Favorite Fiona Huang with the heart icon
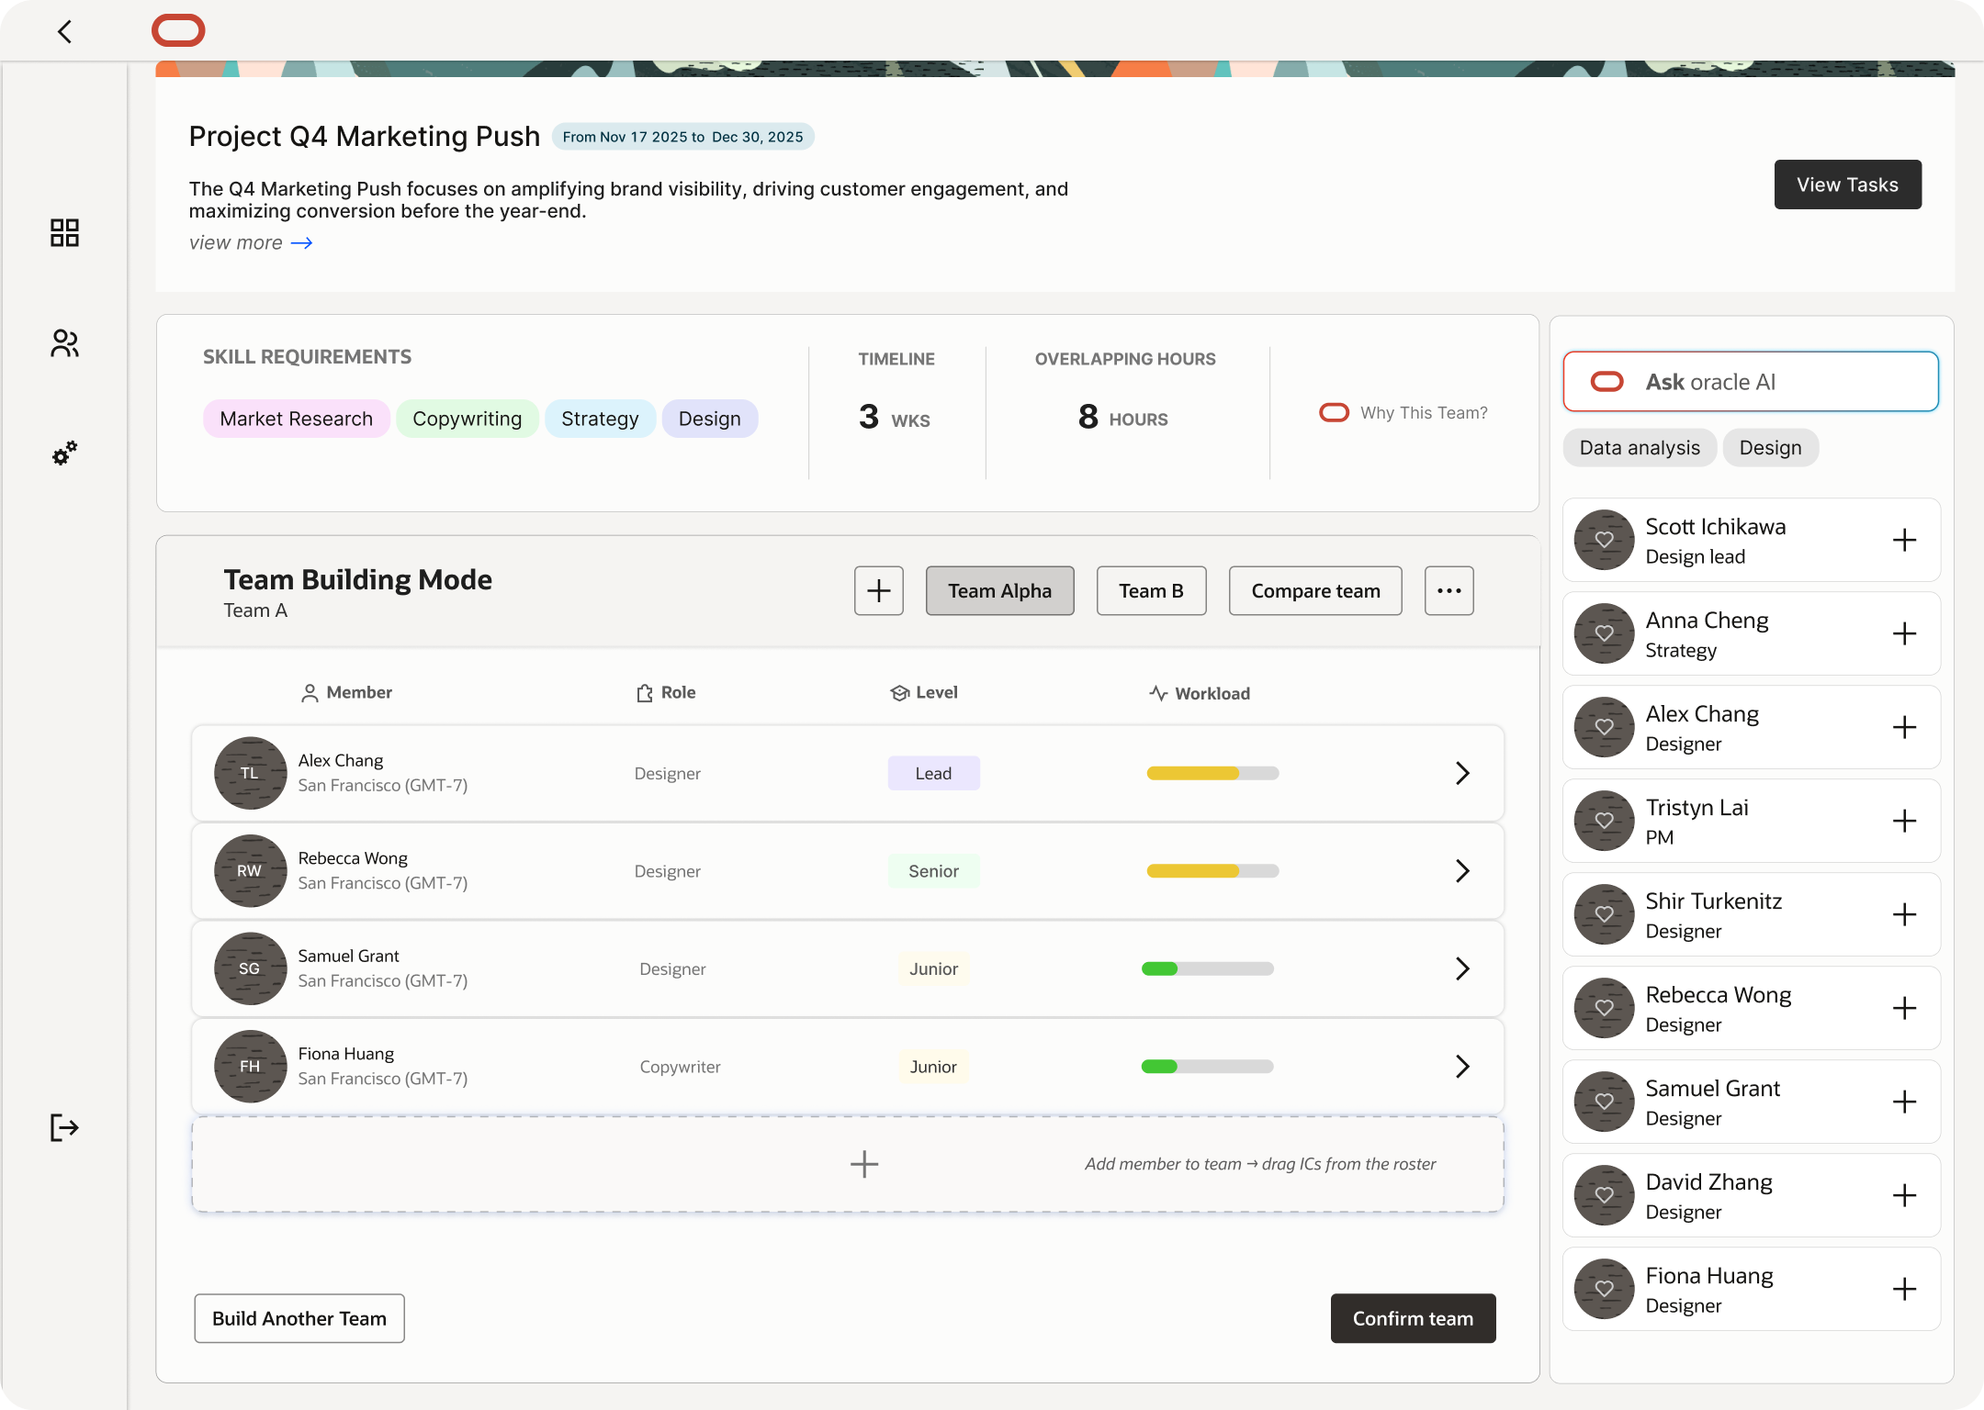 click(x=1604, y=1289)
